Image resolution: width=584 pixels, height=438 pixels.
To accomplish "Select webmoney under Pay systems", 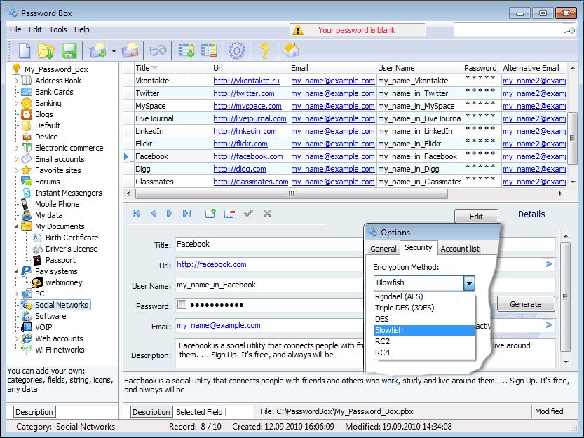I will [x=64, y=282].
